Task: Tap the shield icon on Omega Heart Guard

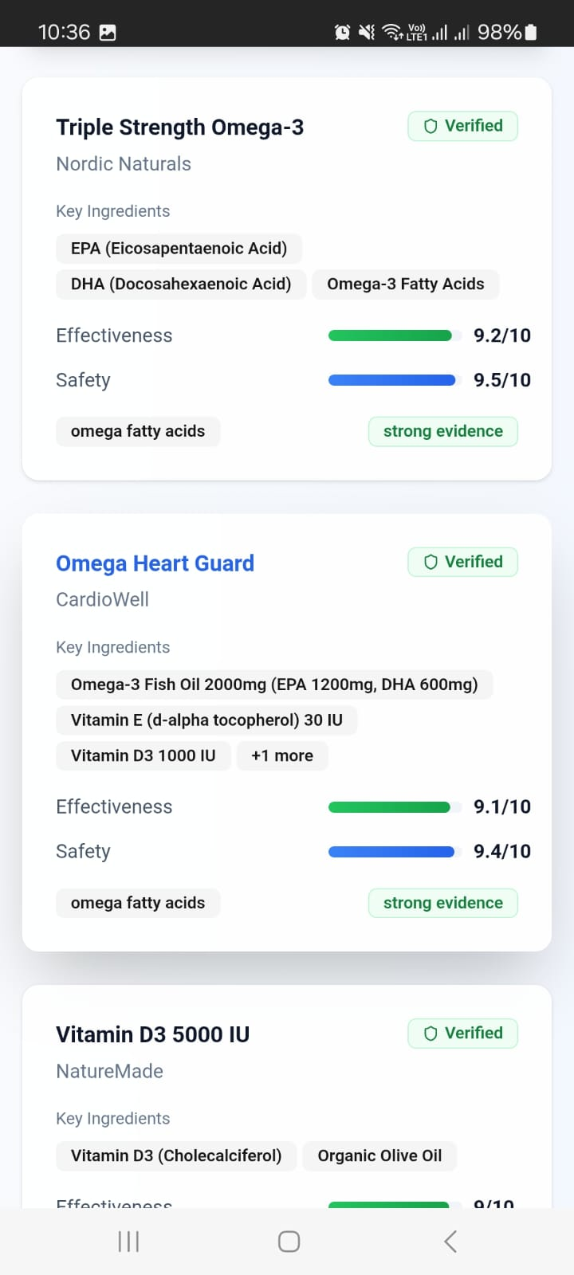Action: pos(431,563)
